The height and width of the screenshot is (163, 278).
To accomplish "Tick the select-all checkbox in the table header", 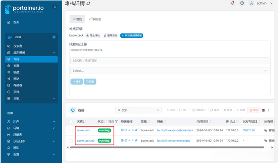I will coord(71,122).
